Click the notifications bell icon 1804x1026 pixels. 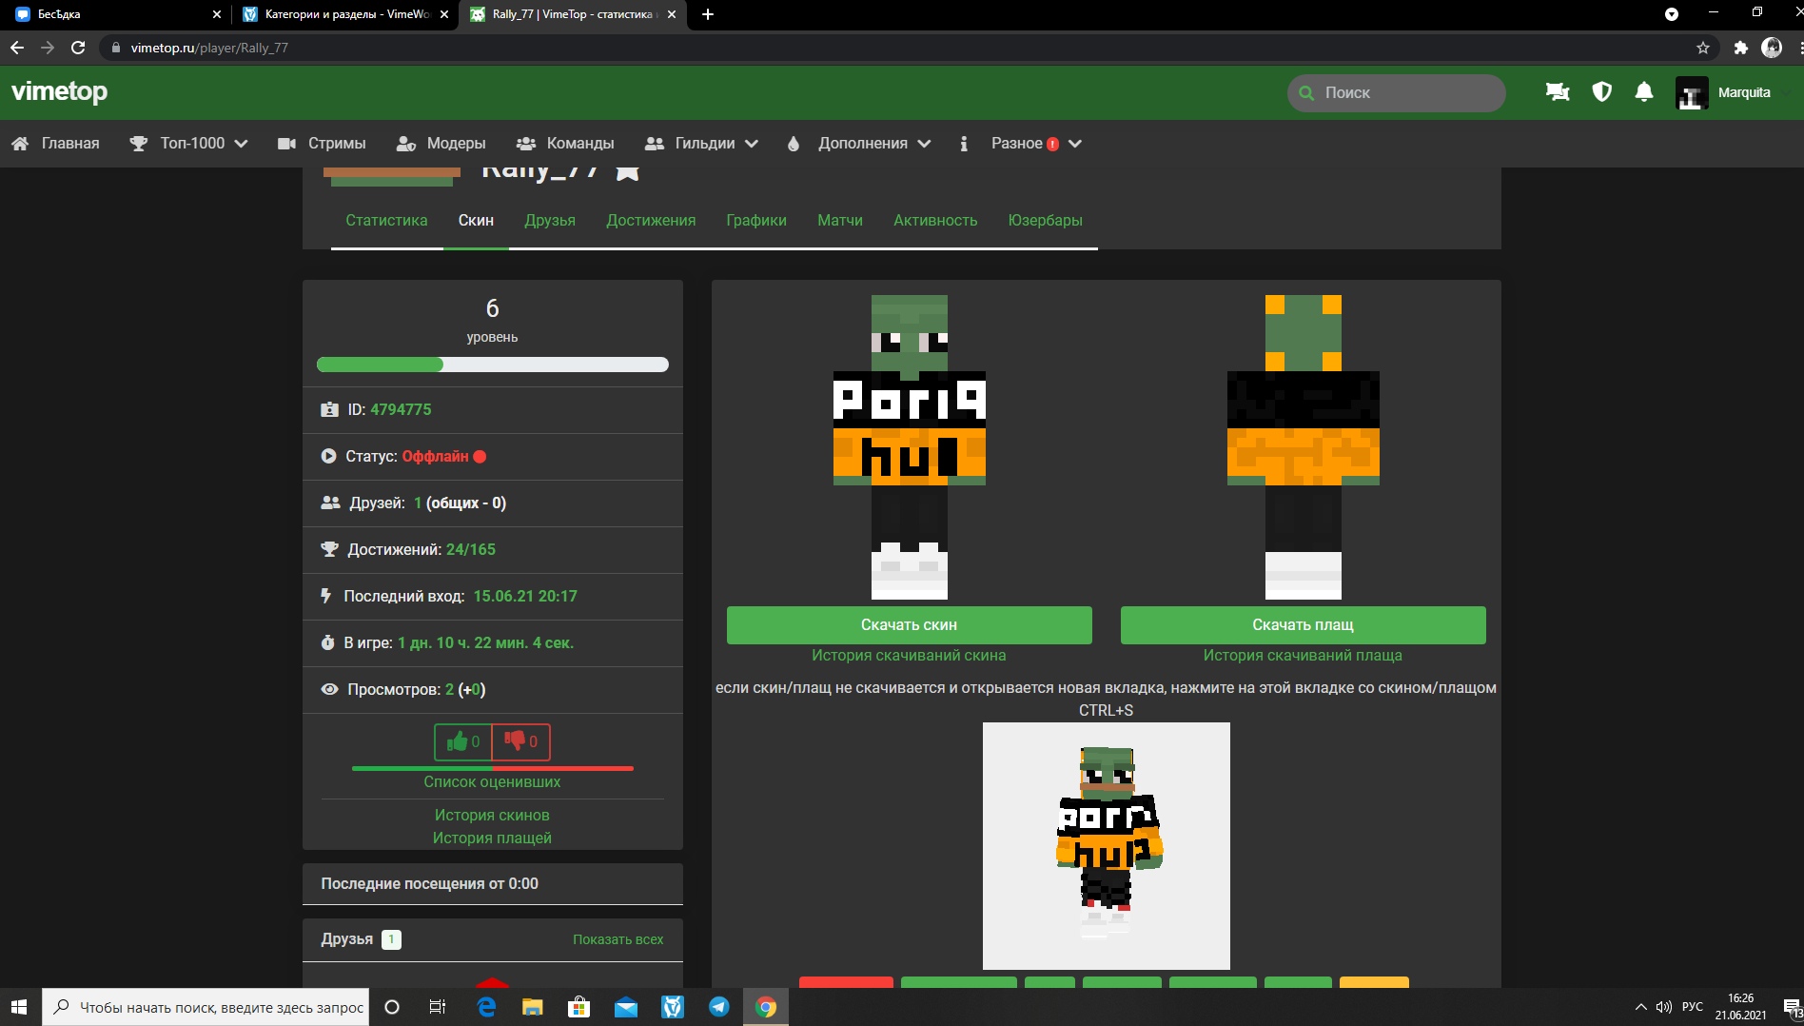pyautogui.click(x=1643, y=92)
